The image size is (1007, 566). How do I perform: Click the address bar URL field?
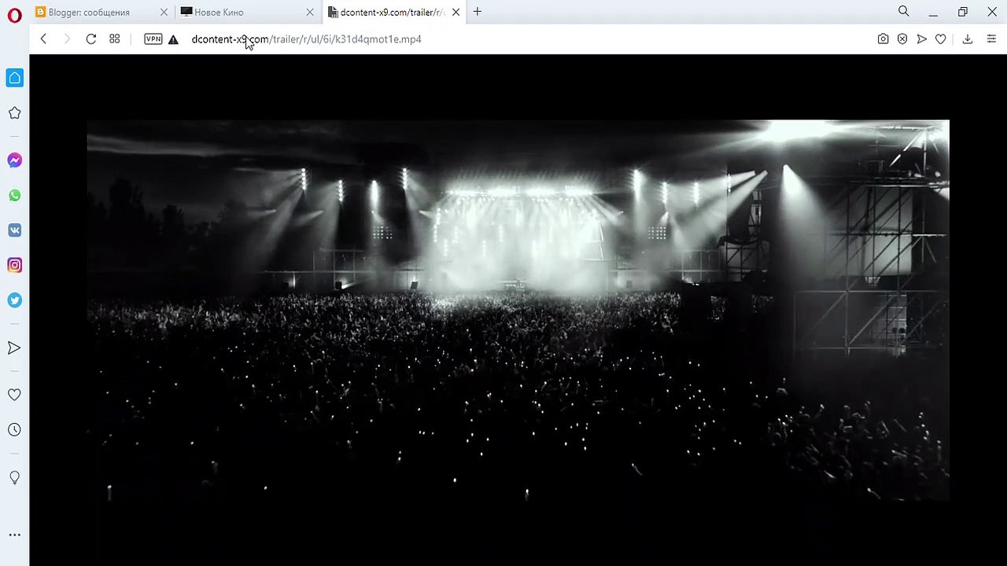[527, 39]
